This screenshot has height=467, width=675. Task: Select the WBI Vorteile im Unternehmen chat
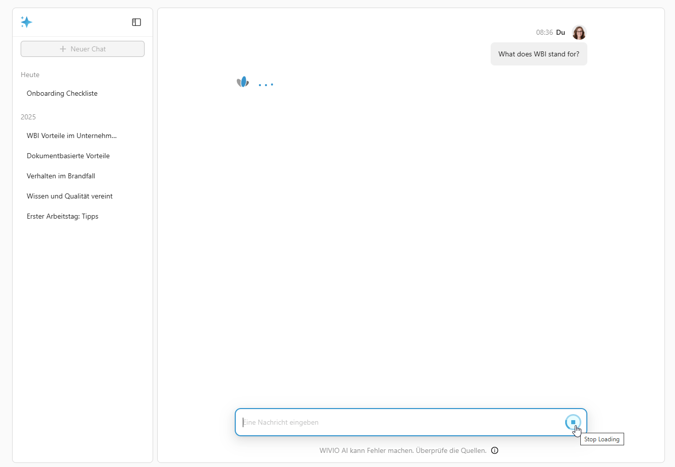pyautogui.click(x=72, y=136)
